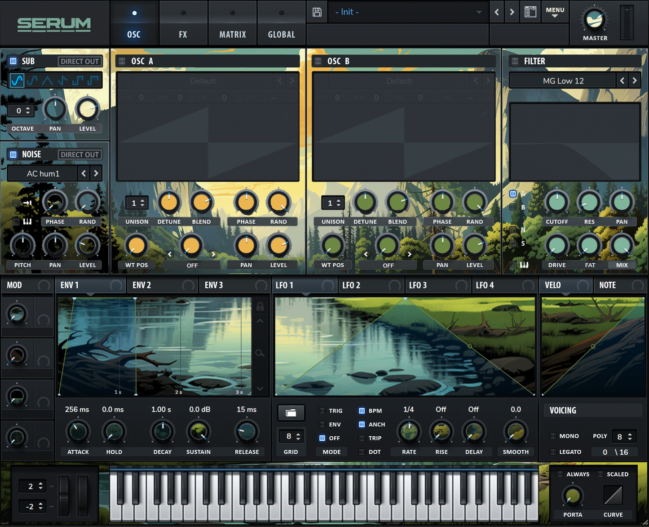Toggle filter keytrack piano icon

[x=524, y=265]
